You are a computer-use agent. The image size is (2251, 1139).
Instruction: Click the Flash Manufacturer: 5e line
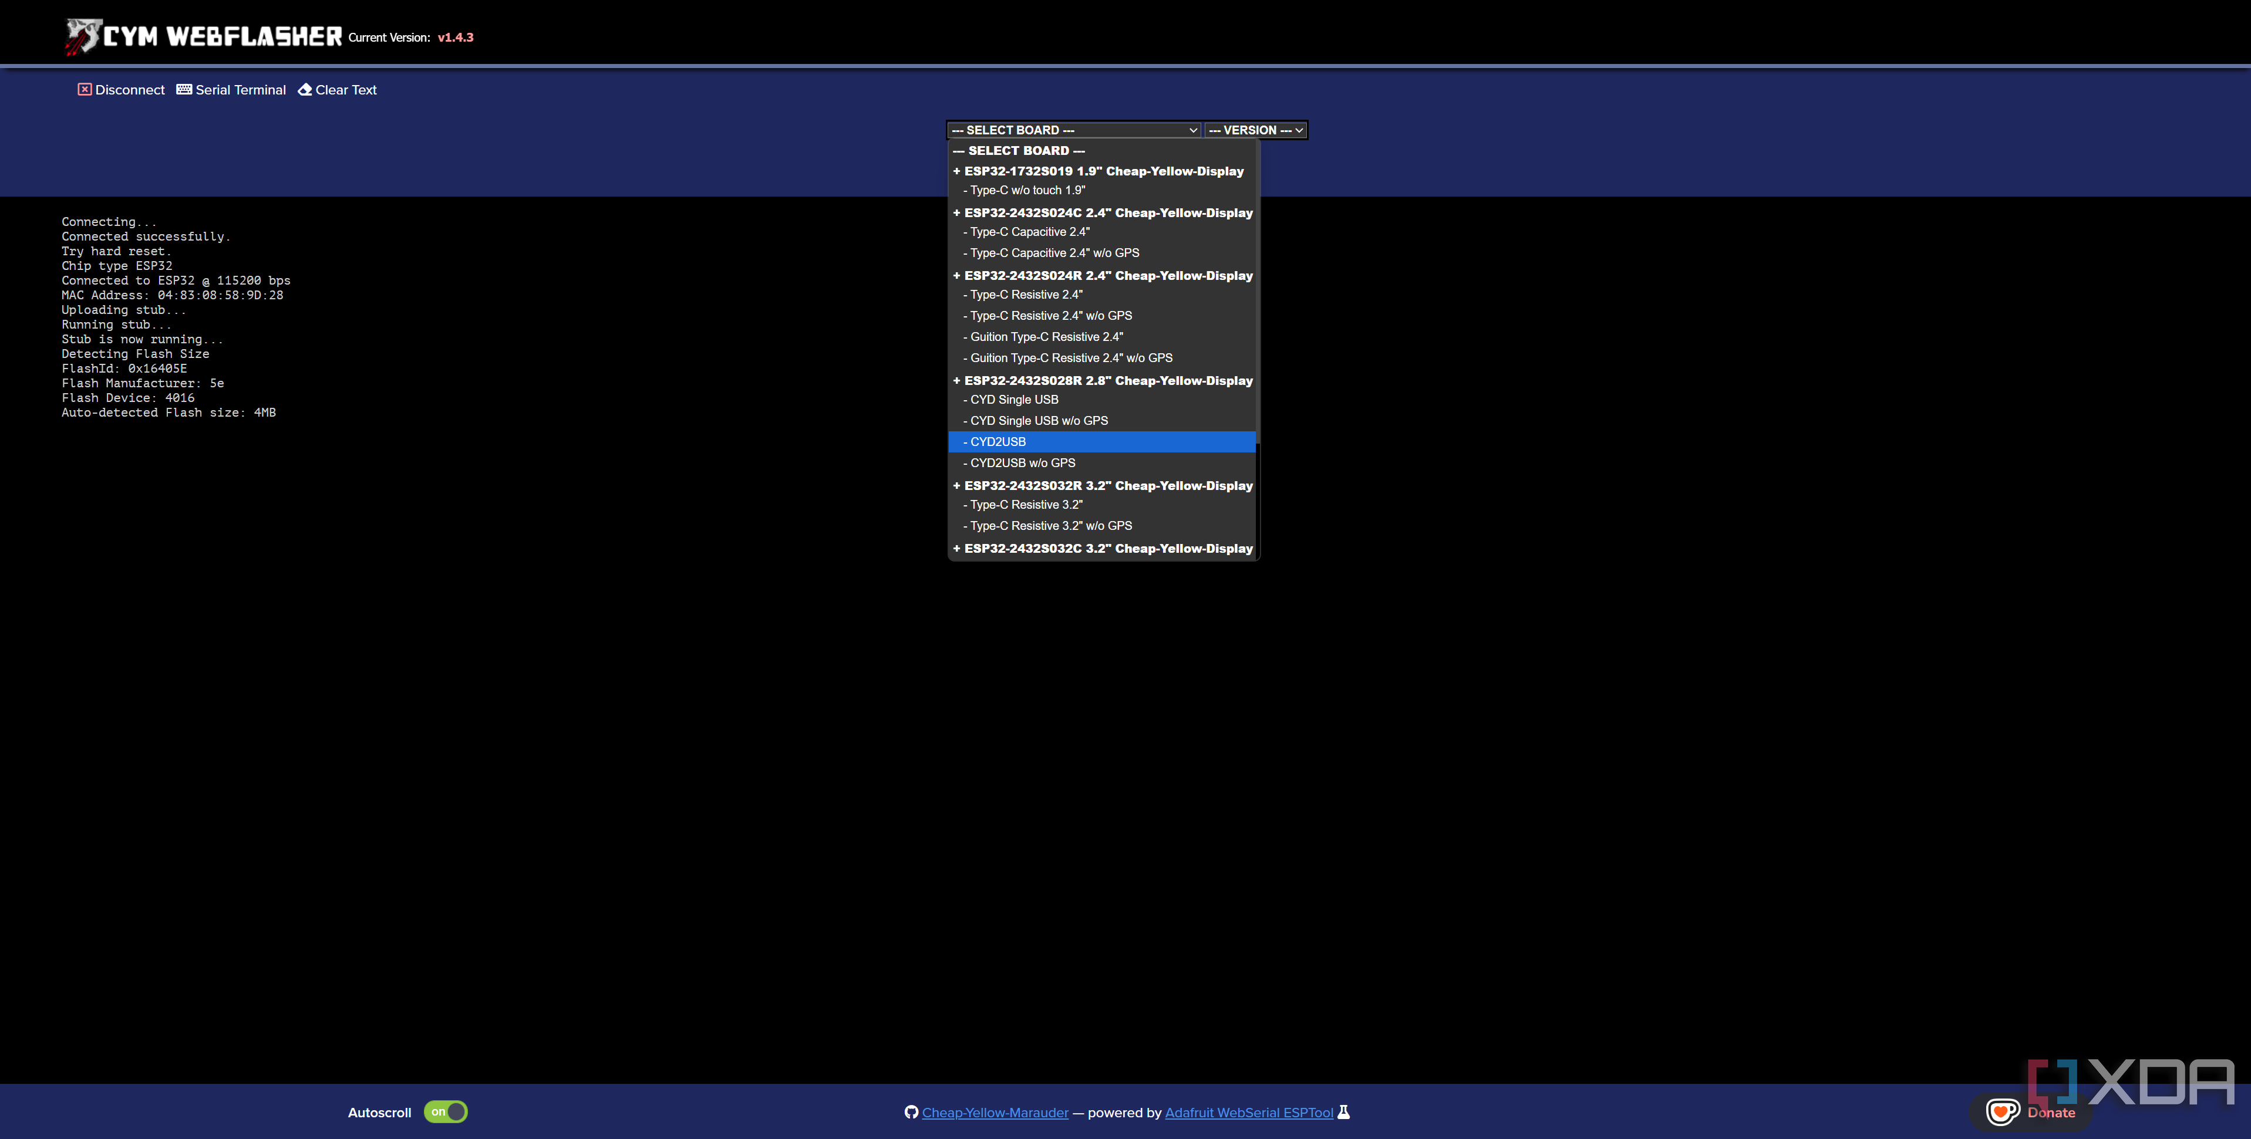tap(143, 383)
